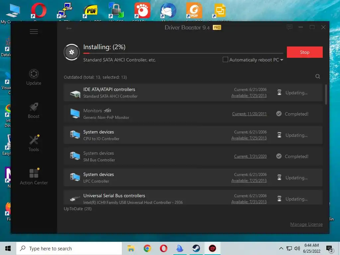This screenshot has width=340, height=255.
Task: Open the Tools section
Action: tap(34, 143)
